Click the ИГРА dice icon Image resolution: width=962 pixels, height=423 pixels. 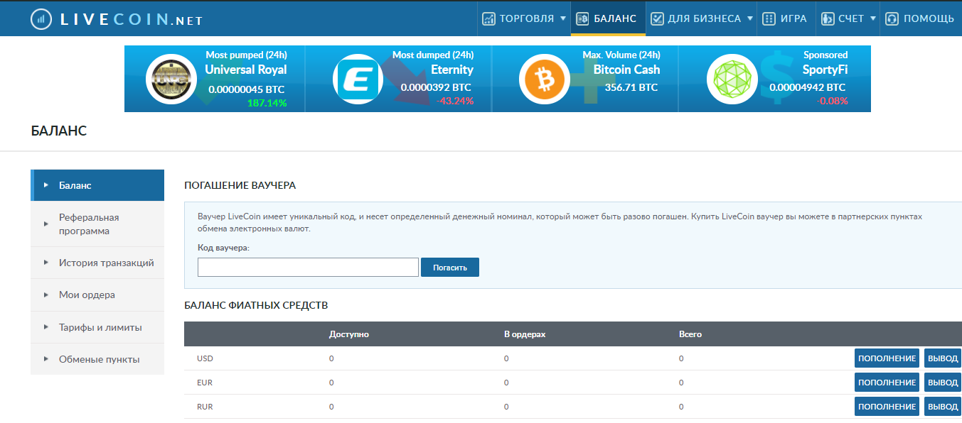(x=769, y=19)
